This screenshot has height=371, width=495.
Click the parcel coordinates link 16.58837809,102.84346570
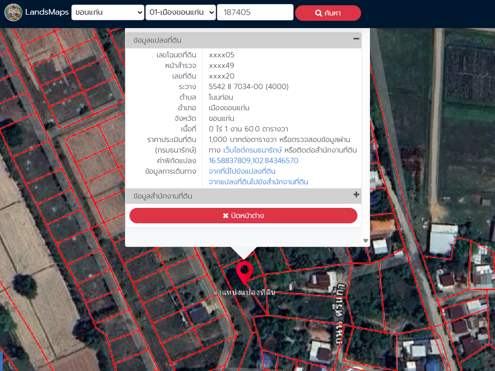253,161
